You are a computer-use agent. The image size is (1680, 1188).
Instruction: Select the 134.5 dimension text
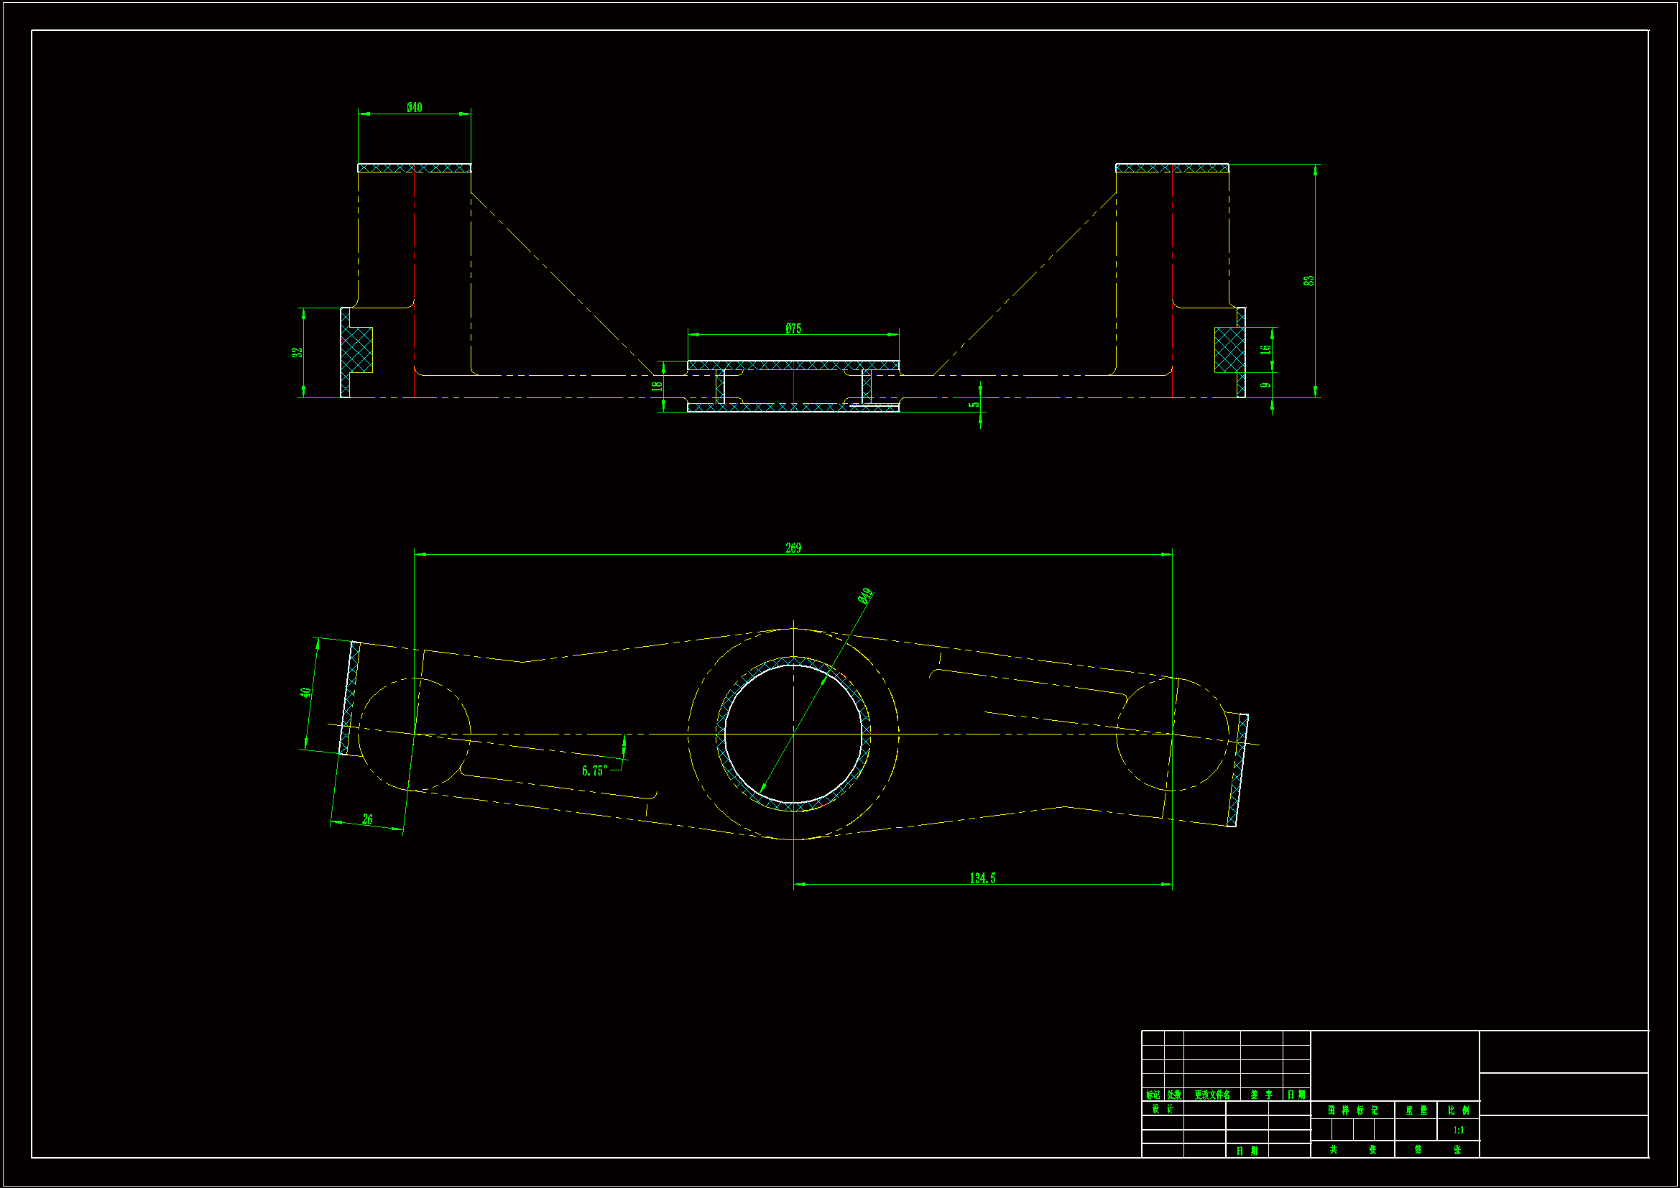coord(982,878)
